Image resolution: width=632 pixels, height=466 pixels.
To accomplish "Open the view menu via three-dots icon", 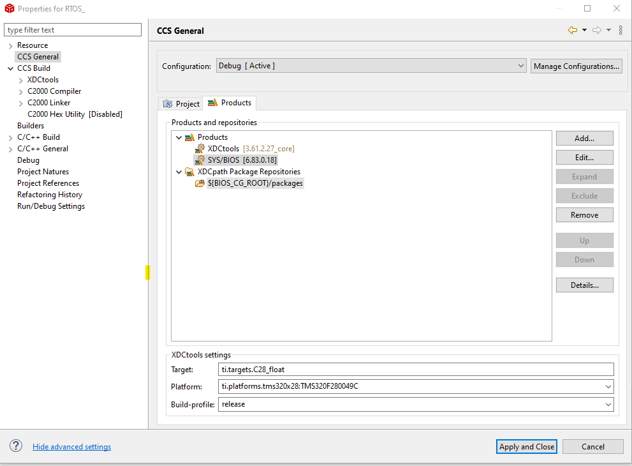I will [x=620, y=29].
